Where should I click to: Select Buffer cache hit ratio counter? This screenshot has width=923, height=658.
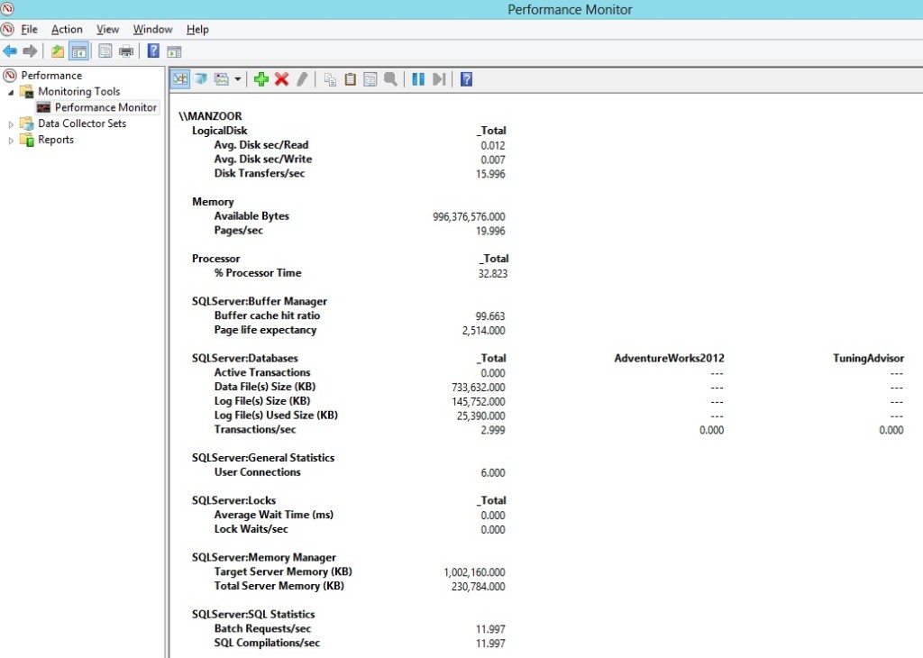[267, 315]
